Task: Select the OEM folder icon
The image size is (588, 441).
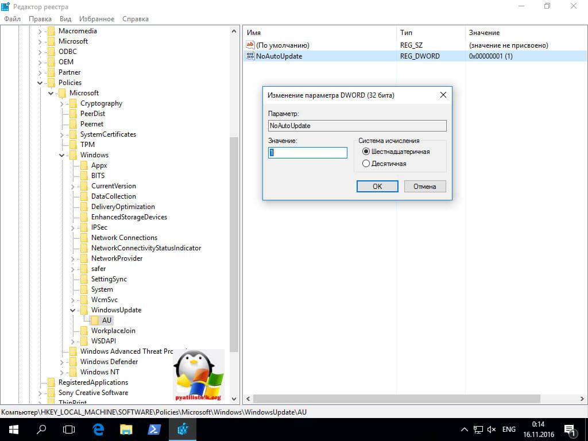Action: pyautogui.click(x=52, y=62)
